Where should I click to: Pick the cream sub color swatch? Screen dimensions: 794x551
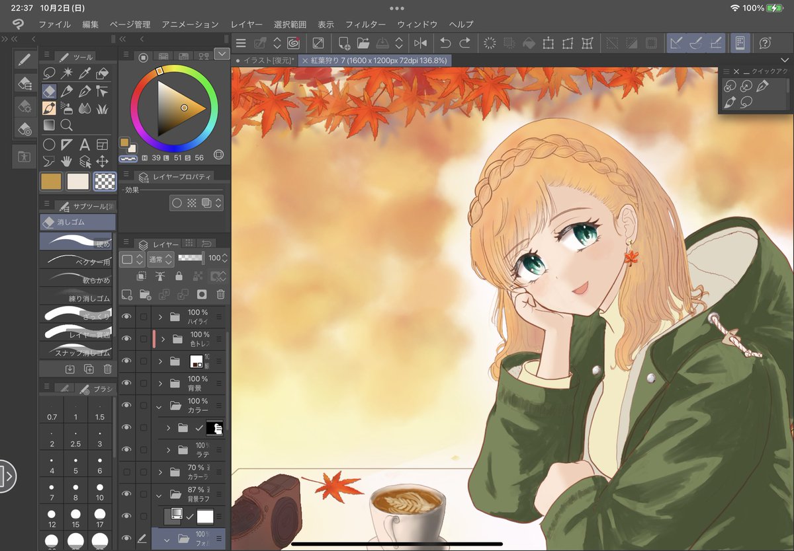(x=78, y=182)
